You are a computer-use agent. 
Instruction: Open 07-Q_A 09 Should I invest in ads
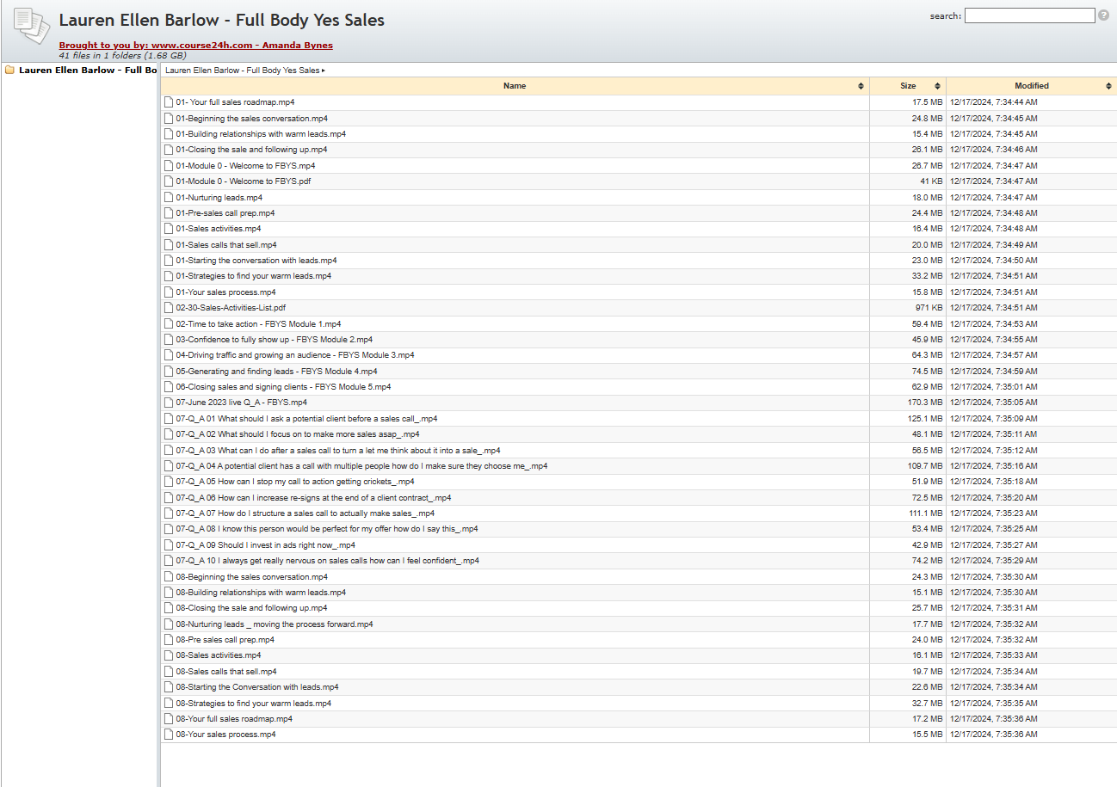(x=265, y=545)
